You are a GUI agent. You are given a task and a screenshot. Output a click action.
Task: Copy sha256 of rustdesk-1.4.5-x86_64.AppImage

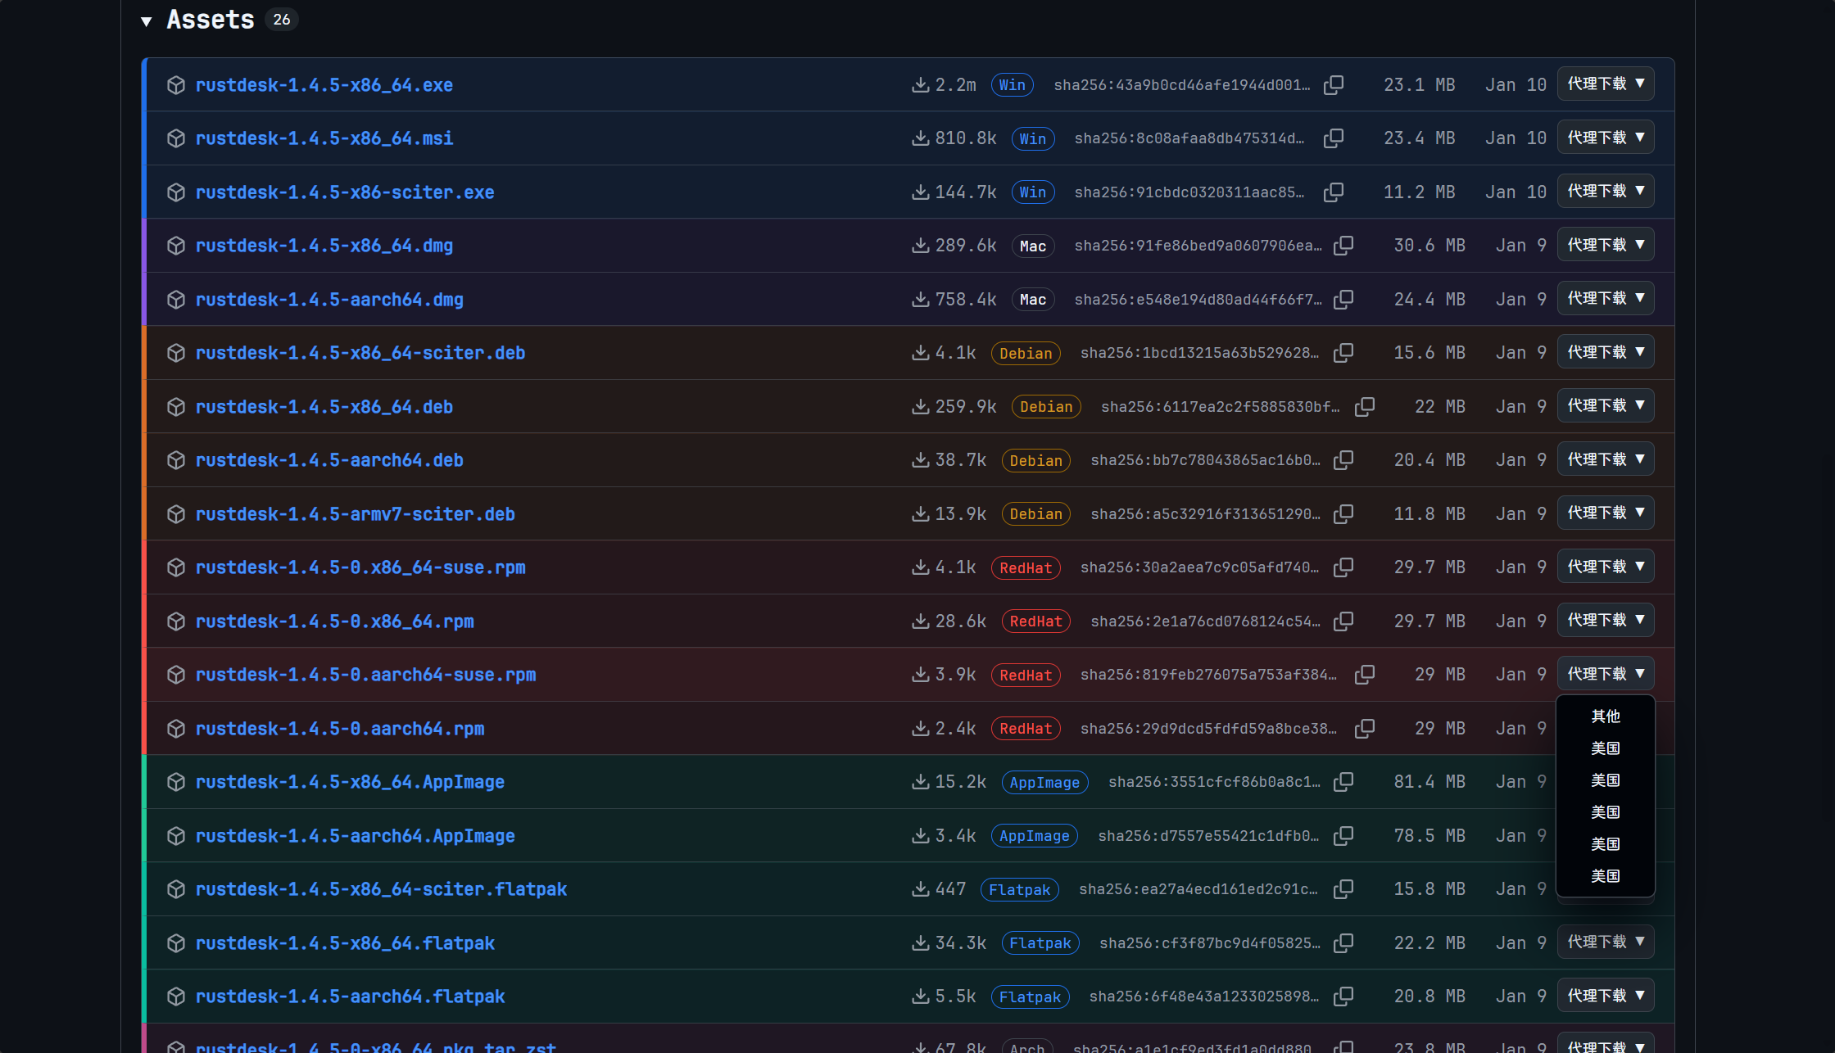point(1343,782)
